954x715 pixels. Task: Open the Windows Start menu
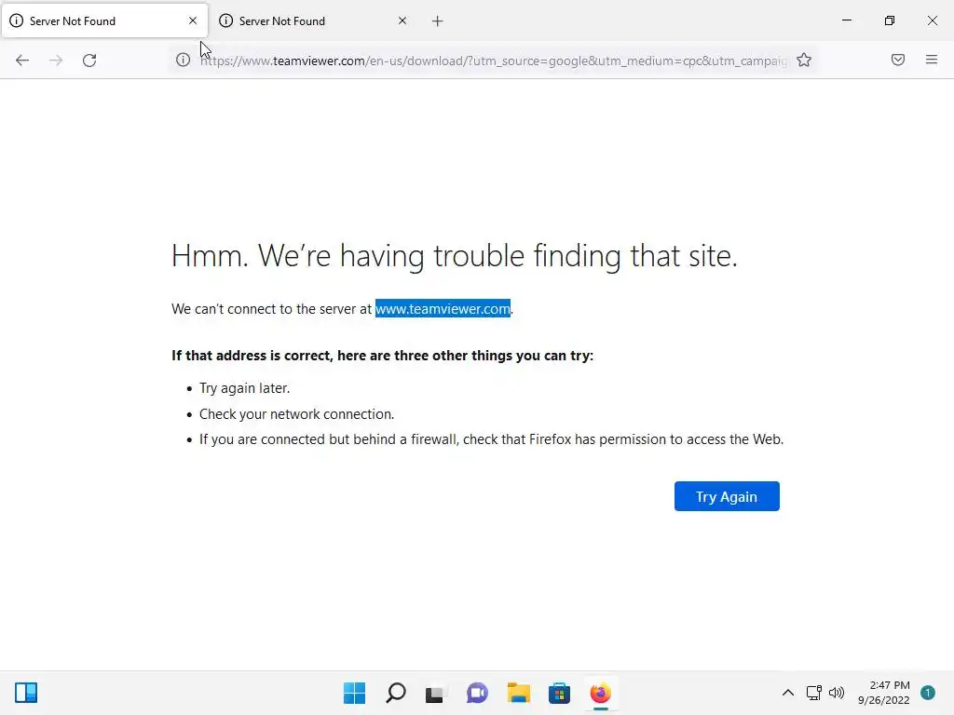pos(354,693)
